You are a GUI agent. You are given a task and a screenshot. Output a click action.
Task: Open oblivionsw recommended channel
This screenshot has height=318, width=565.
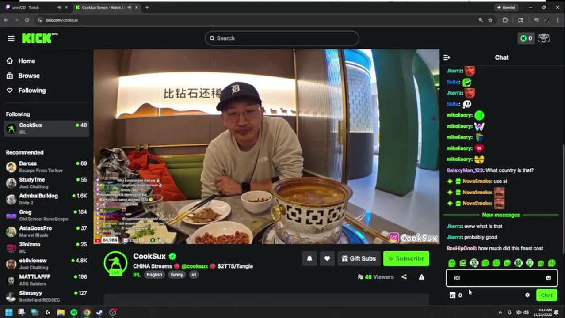(46, 264)
